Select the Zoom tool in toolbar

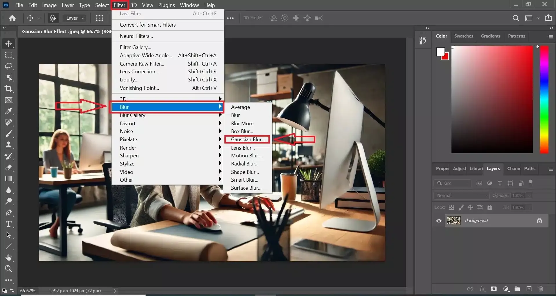(x=9, y=269)
